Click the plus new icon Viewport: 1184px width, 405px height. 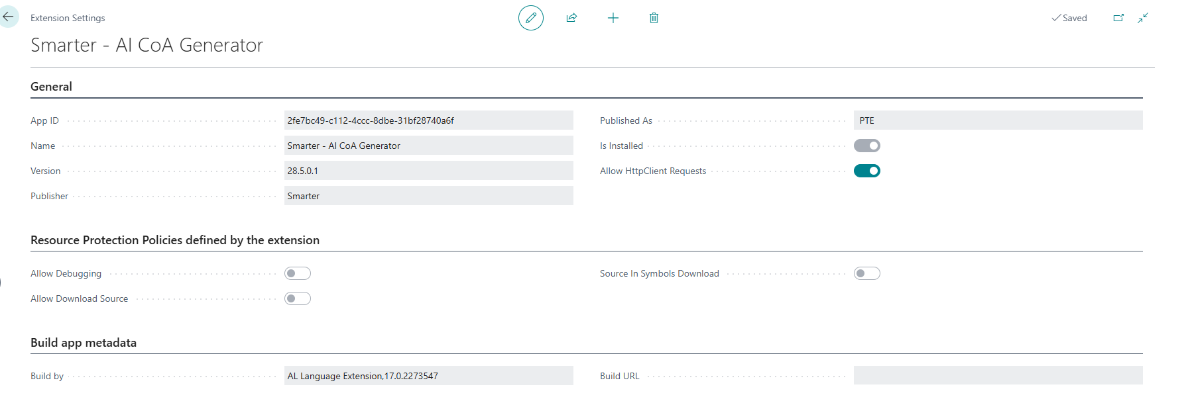click(613, 18)
